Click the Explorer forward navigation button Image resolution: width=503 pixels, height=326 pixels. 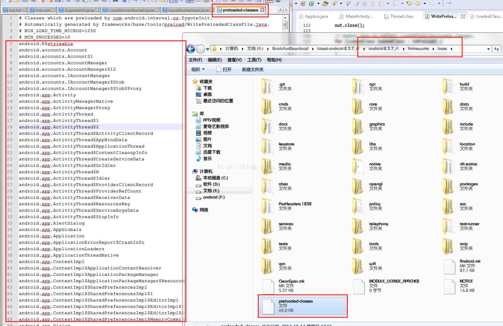(201, 49)
